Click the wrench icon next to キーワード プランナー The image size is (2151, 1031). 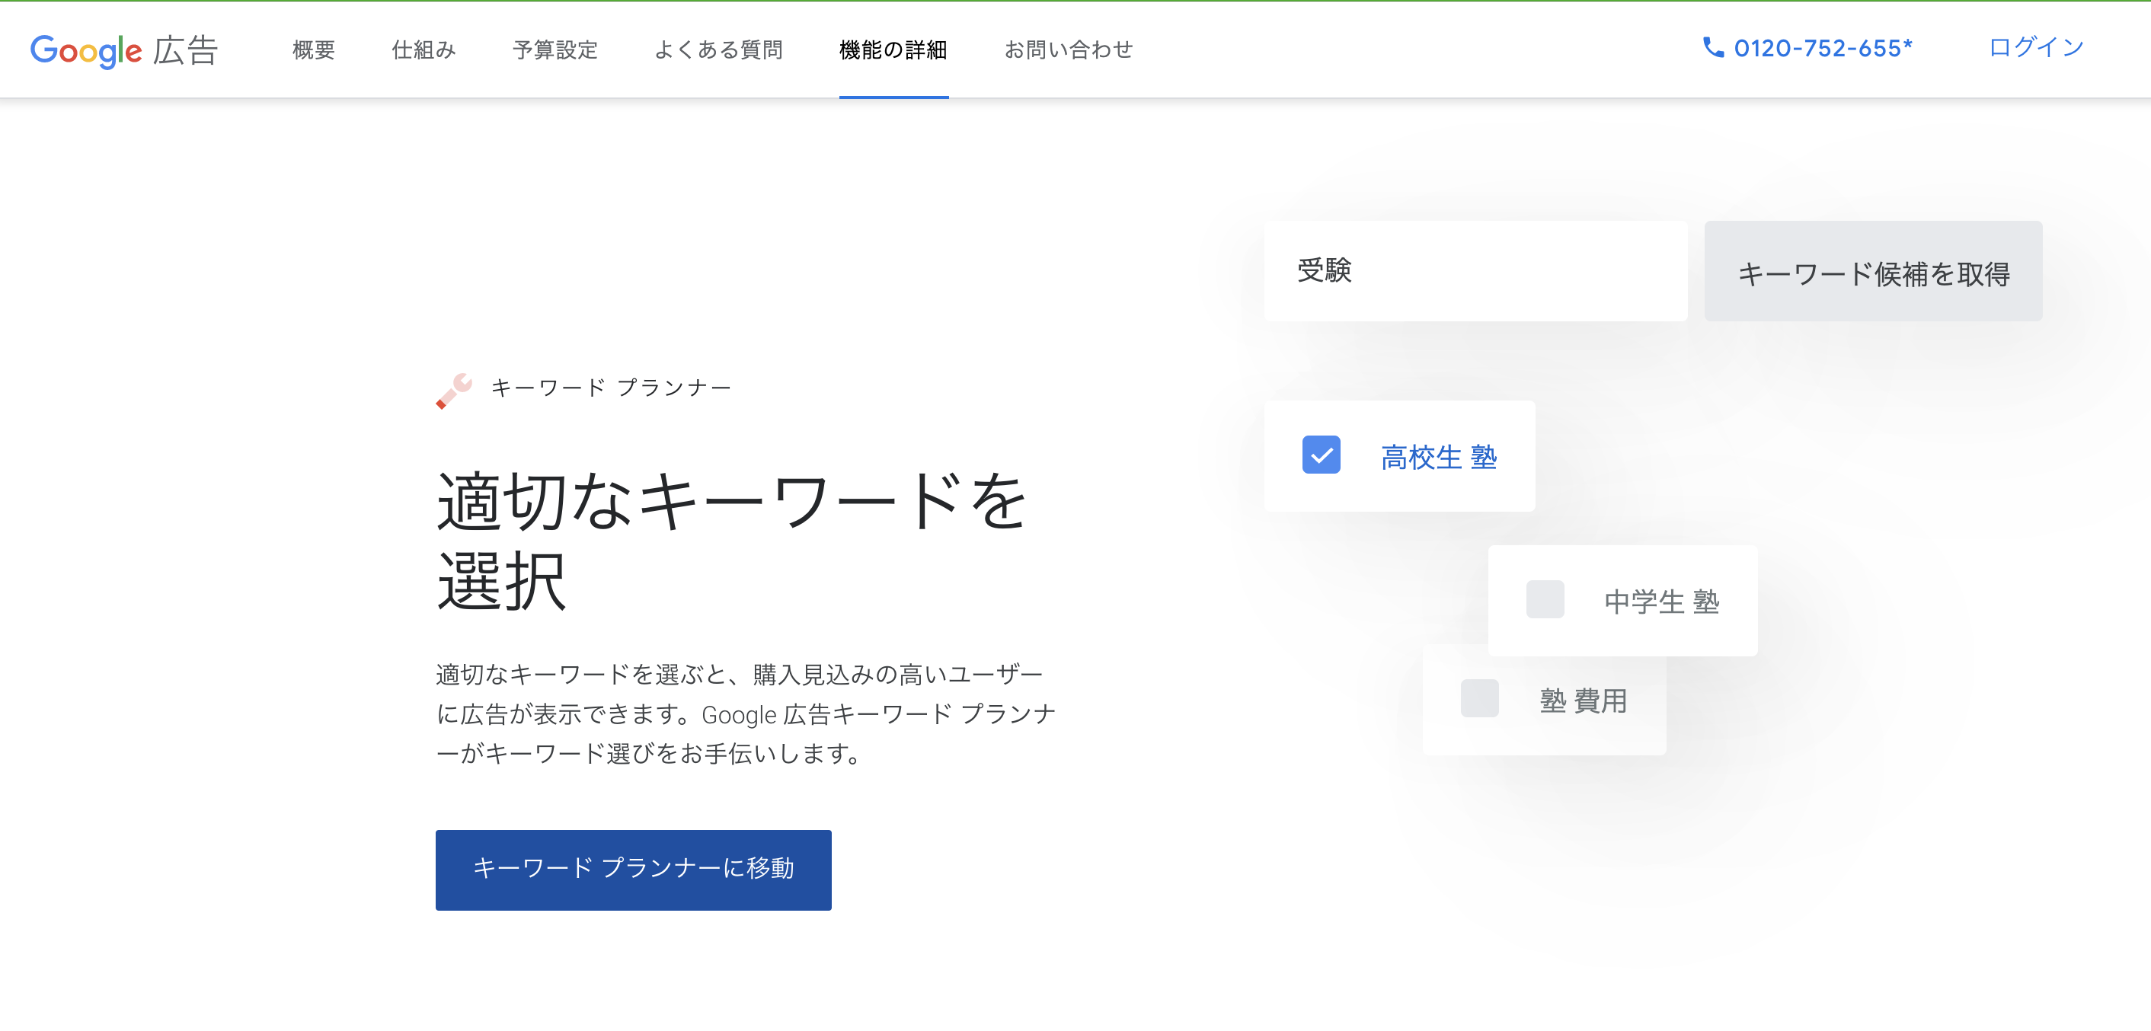[454, 390]
